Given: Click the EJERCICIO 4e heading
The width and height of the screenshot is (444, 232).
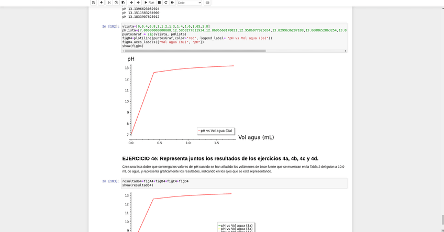Looking at the screenshot, I should (x=220, y=158).
